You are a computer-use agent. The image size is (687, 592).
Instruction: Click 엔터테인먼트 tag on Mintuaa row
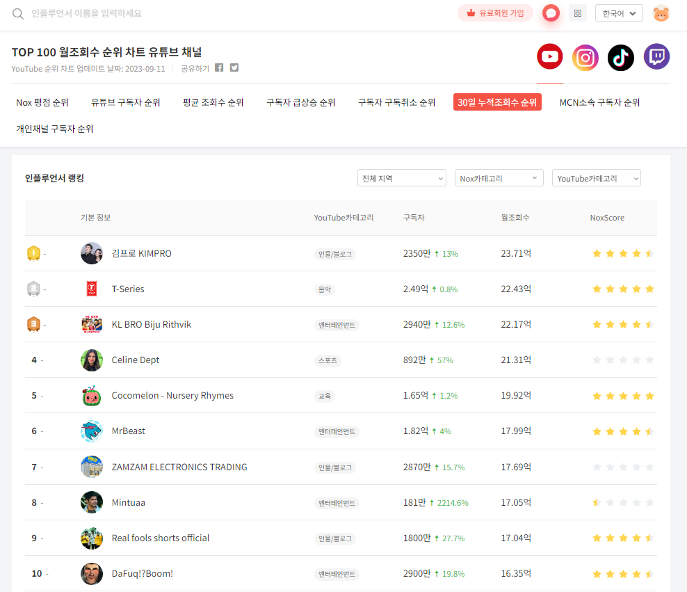point(337,503)
